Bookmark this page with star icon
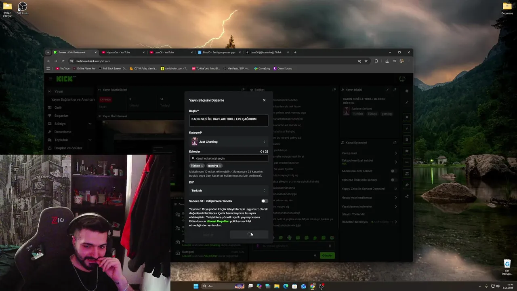 pos(366,61)
